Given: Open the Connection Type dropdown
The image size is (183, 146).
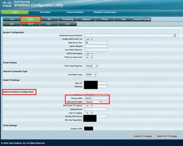Looking at the screenshot, I should coord(91,75).
